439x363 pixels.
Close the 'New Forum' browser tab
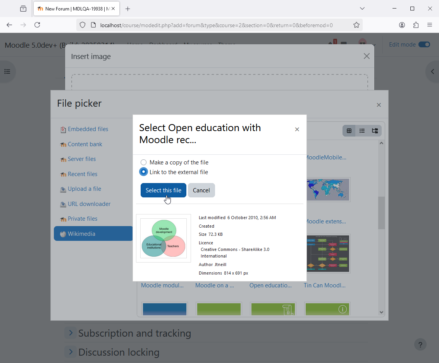(x=113, y=9)
